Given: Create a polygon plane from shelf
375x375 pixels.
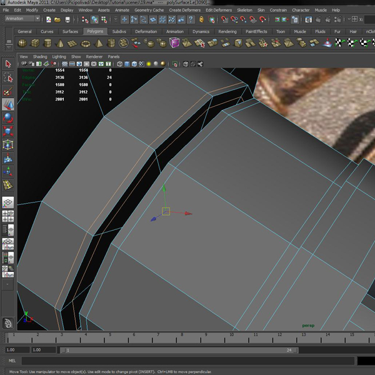Looking at the screenshot, I should click(72, 44).
